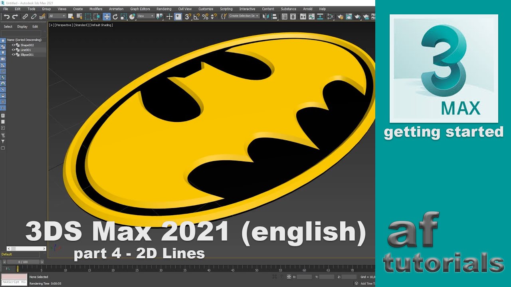Toggle Display Lights filter in Scene Explorer
Screen dimensions: 511x287
(x=3, y=53)
